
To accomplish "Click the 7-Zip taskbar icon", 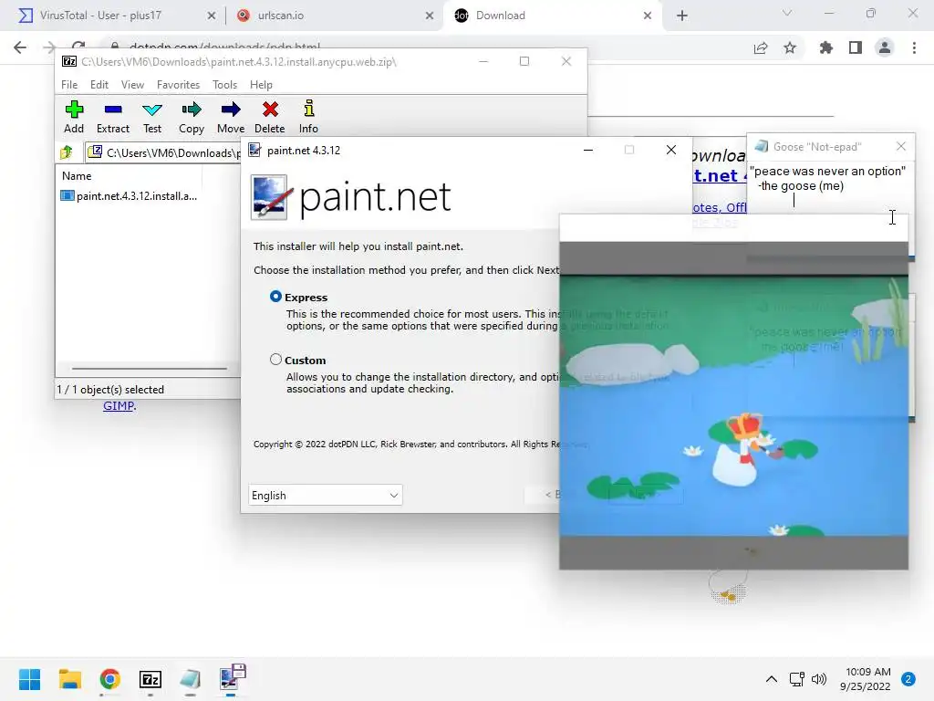I will click(150, 679).
